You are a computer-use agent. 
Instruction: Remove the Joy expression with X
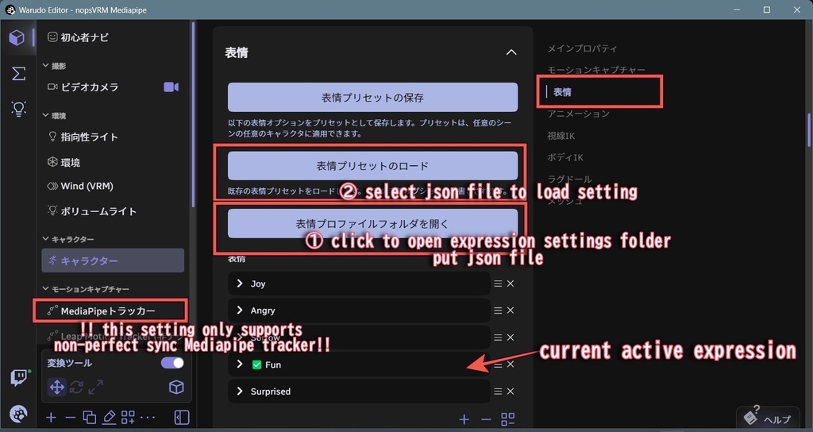(x=511, y=283)
